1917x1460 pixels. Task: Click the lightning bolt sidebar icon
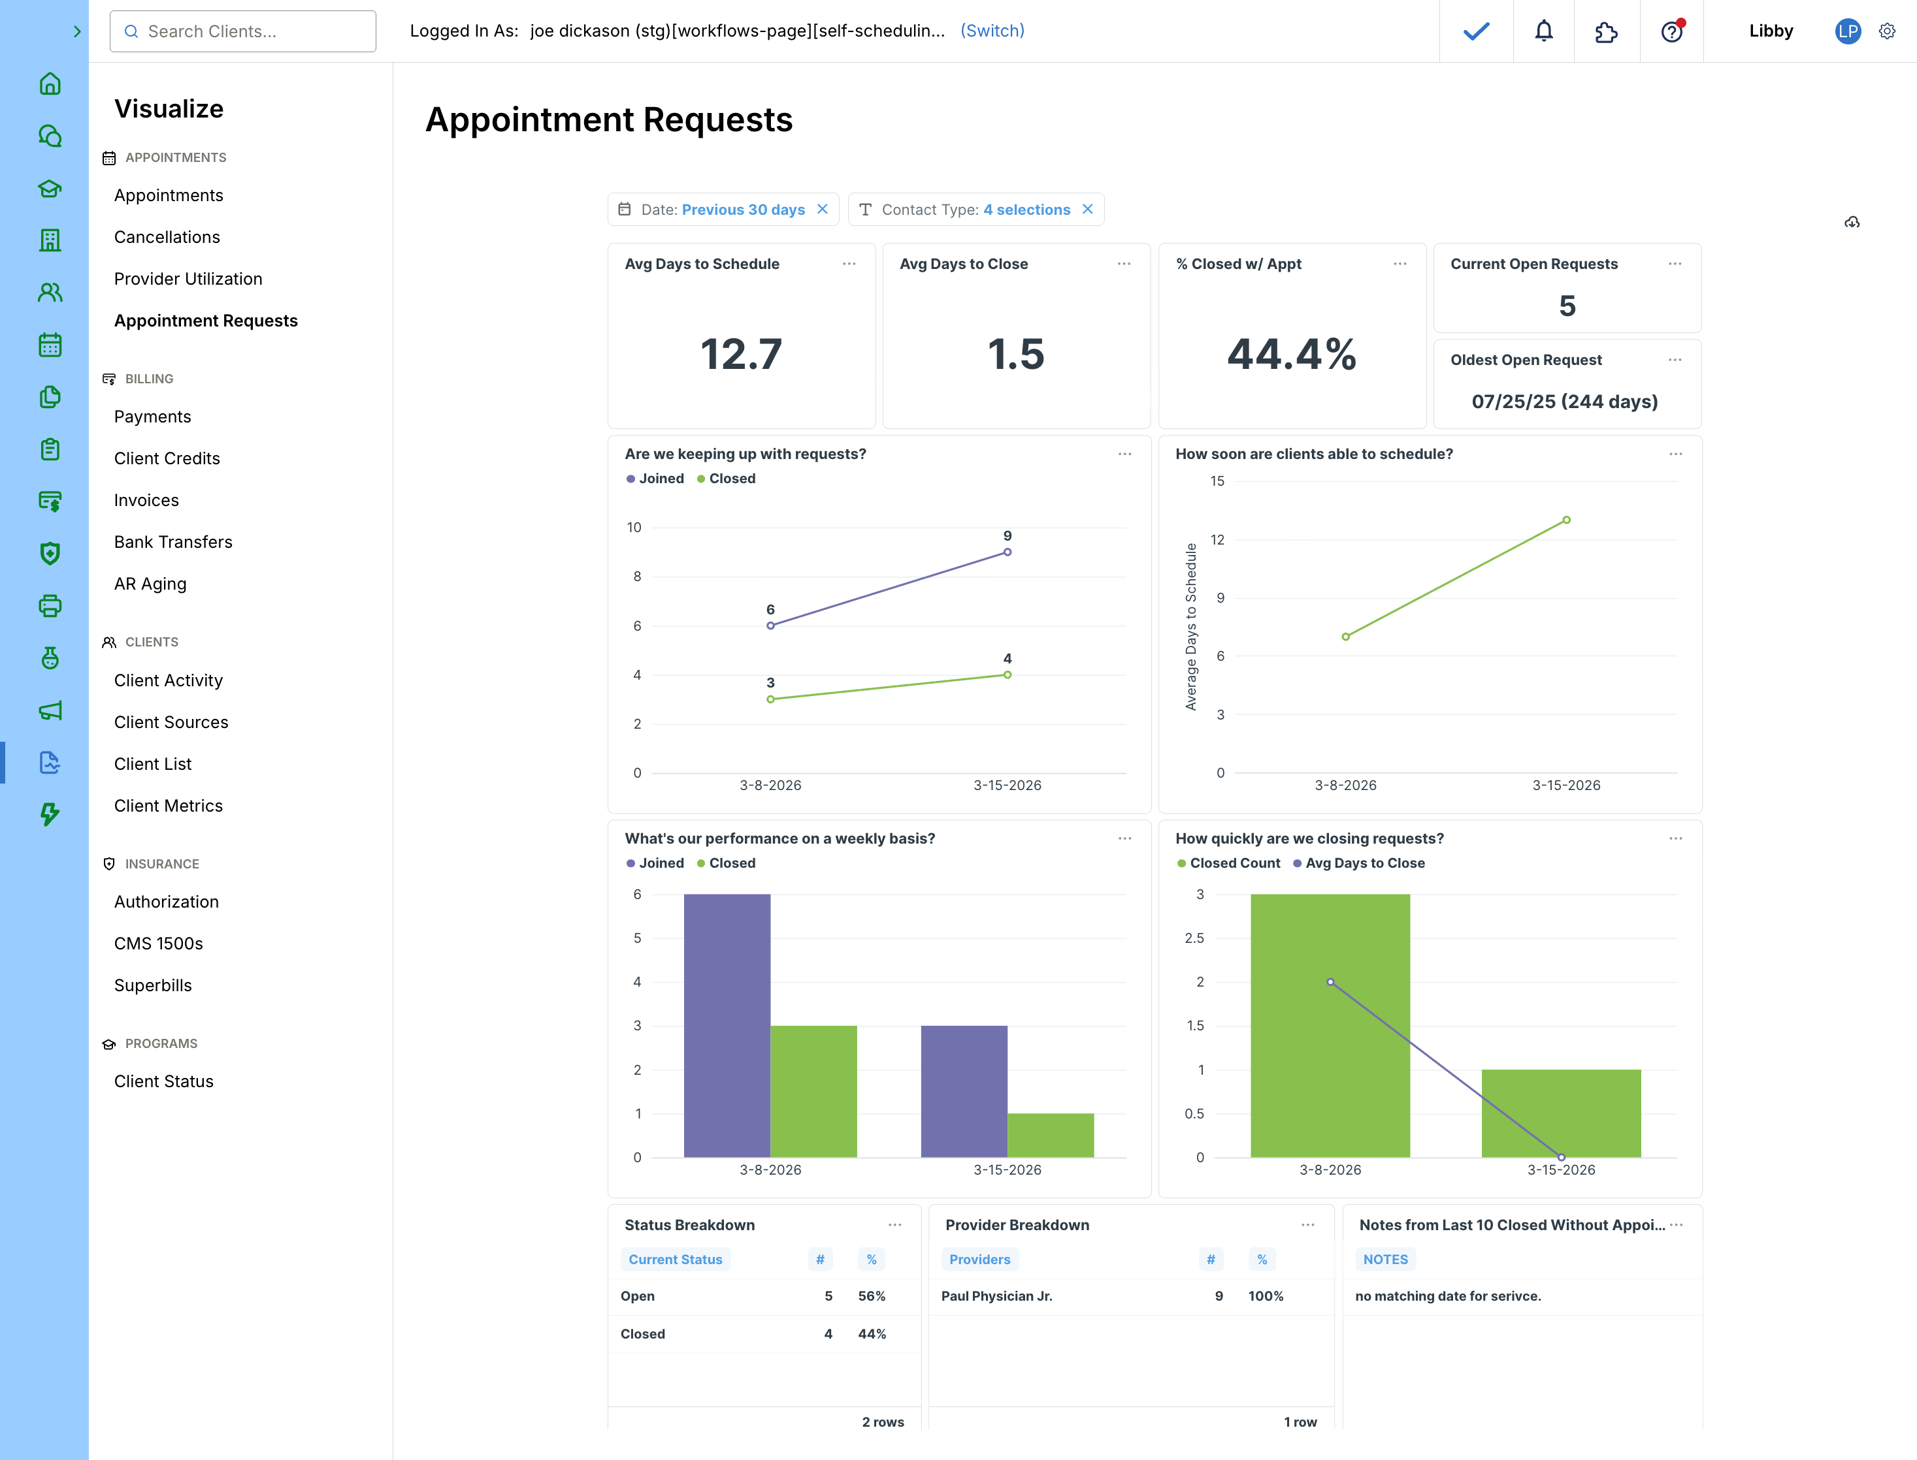pyautogui.click(x=50, y=814)
